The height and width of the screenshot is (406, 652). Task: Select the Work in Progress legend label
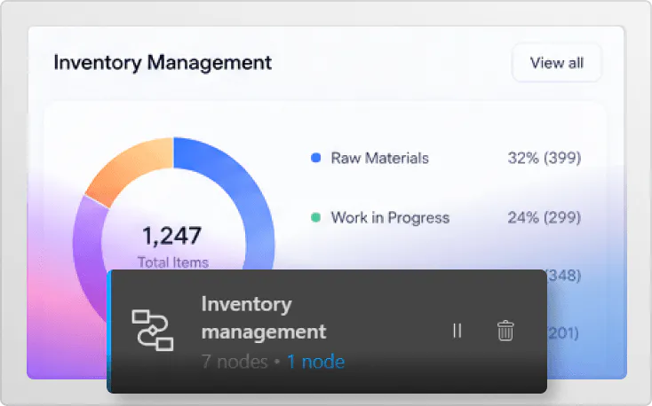(x=390, y=218)
